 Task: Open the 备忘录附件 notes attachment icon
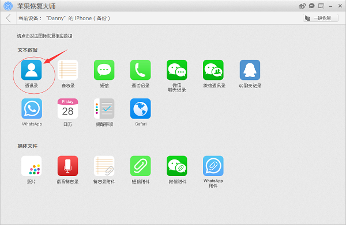coord(104,166)
